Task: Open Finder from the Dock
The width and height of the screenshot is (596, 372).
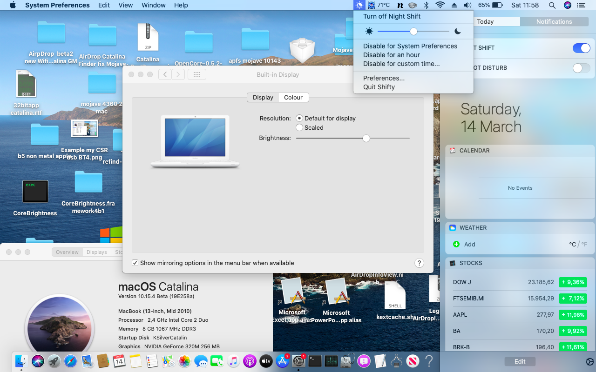Action: [x=21, y=361]
